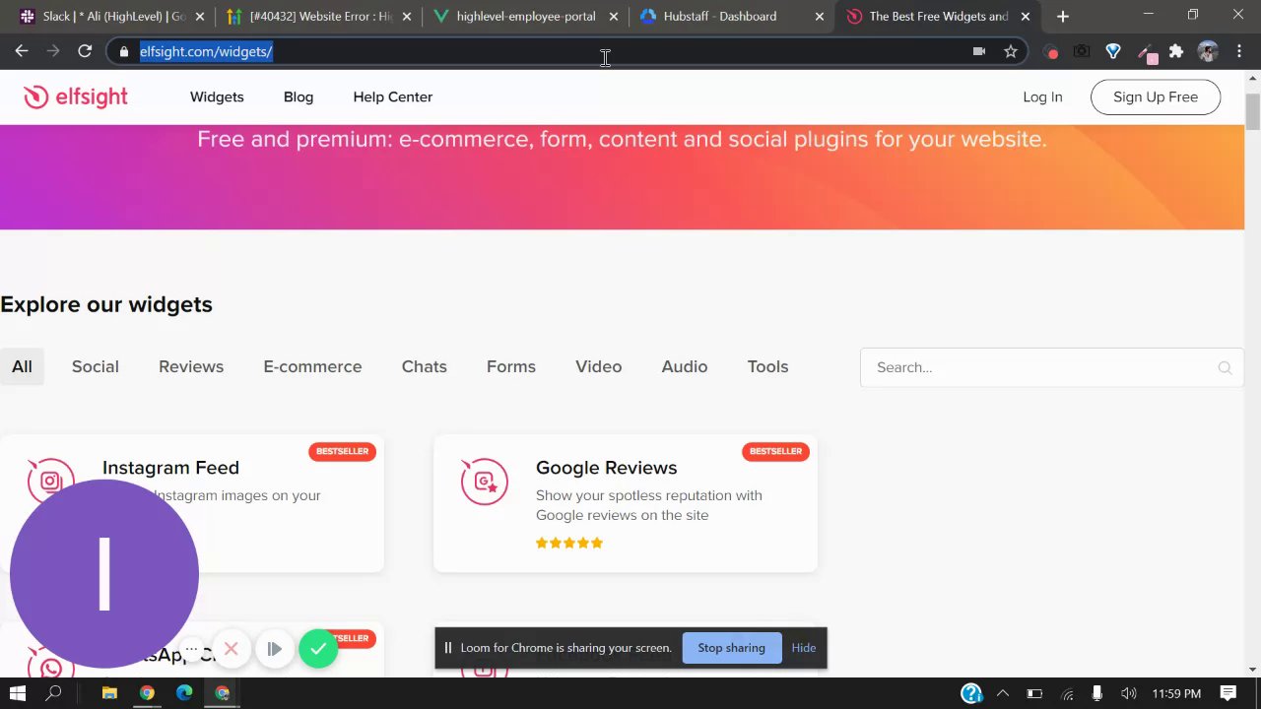Screen dimensions: 1261x709
Task: Bookmark this page with the star icon
Action: point(1011,51)
